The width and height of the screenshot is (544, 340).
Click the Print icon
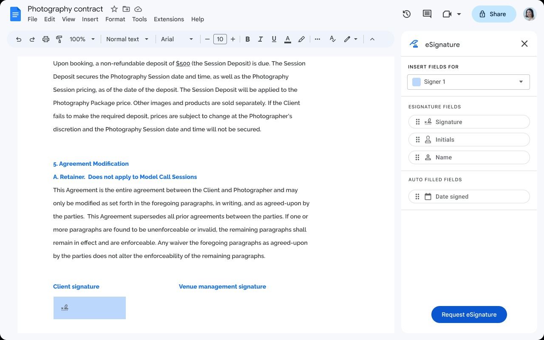(45, 39)
